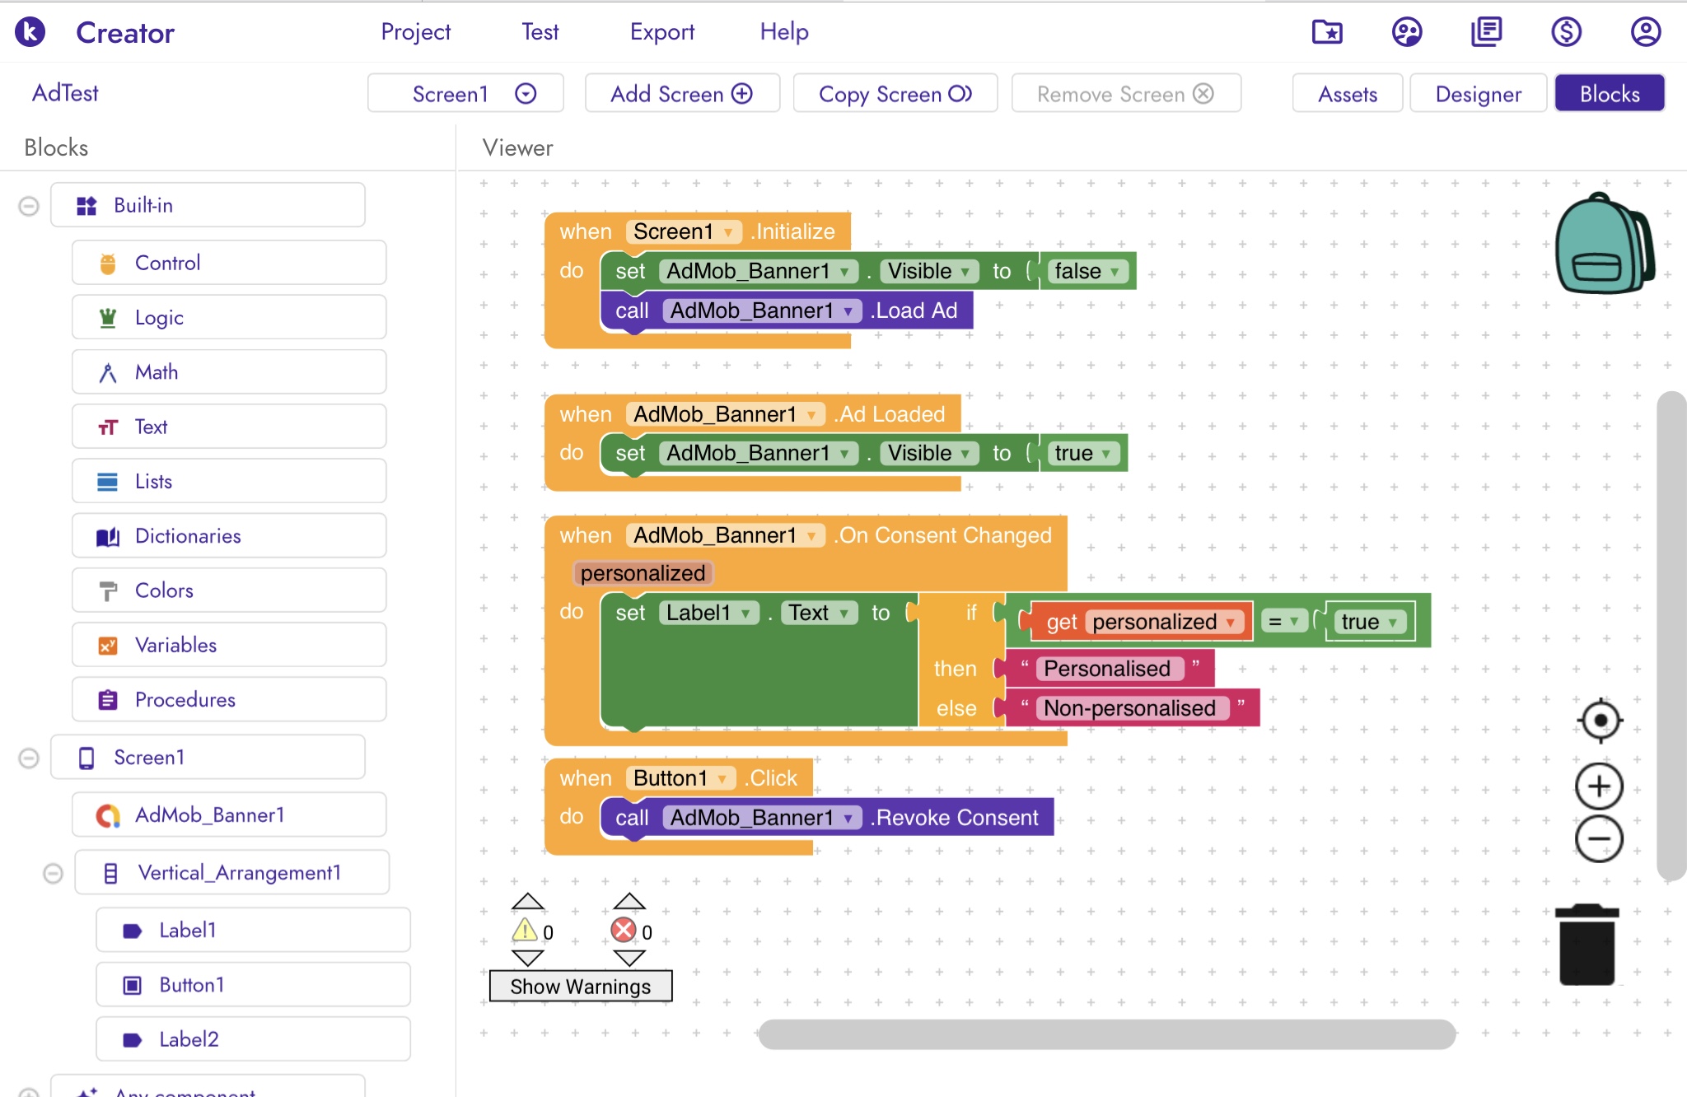Open the starred folder icon
Screen dimensions: 1687x1097
point(1327,32)
